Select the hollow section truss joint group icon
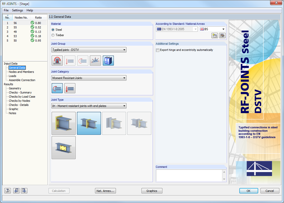Screen dimensions: 284x203 pos(95,60)
